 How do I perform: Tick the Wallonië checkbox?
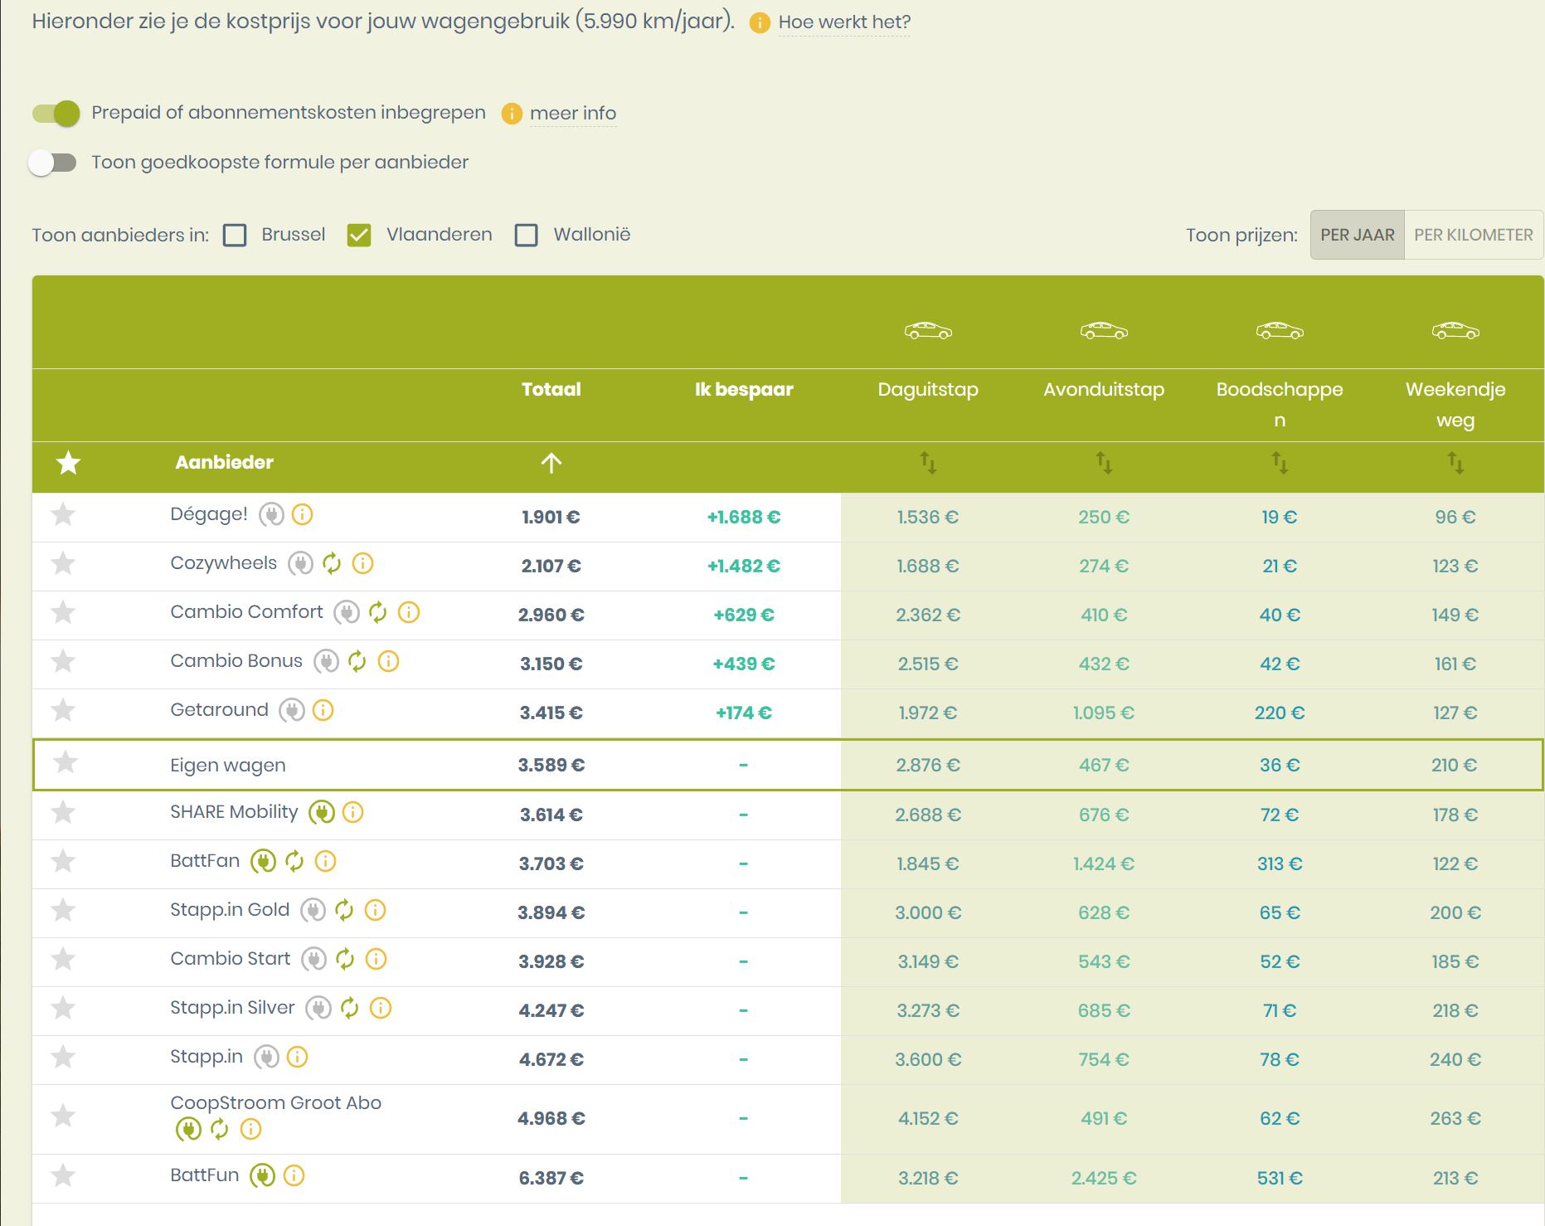[x=527, y=236]
